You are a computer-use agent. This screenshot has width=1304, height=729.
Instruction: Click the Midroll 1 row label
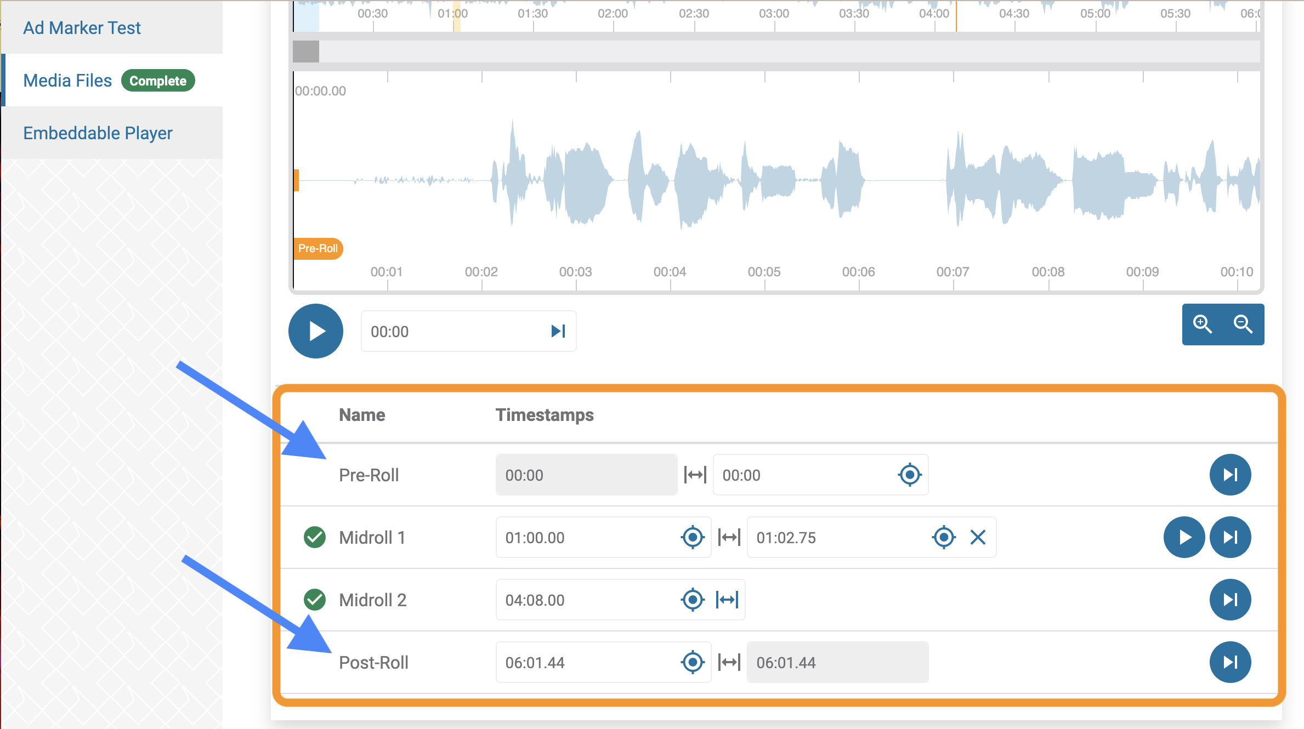point(372,537)
